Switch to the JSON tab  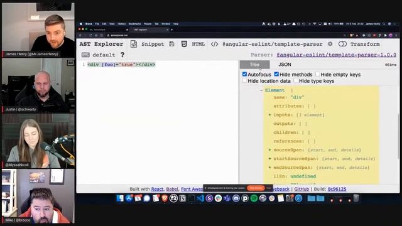point(285,65)
